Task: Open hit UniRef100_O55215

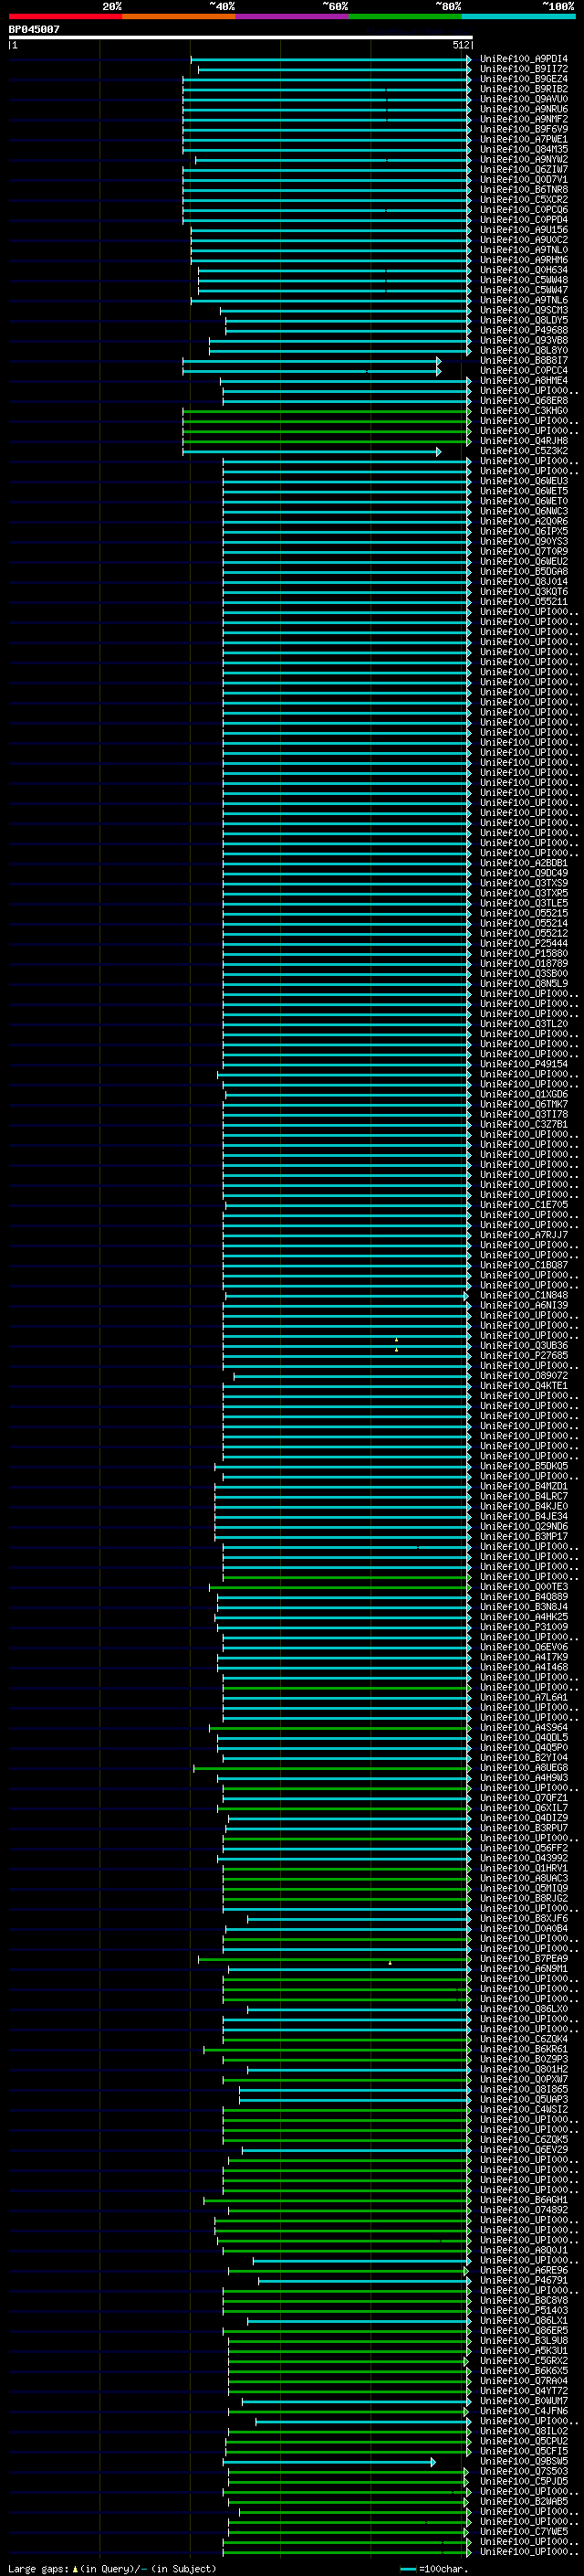Action: tap(524, 913)
